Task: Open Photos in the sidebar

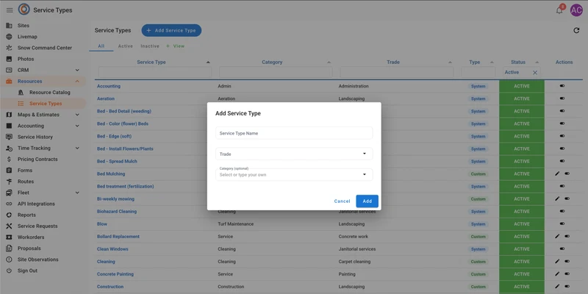Action: point(26,59)
